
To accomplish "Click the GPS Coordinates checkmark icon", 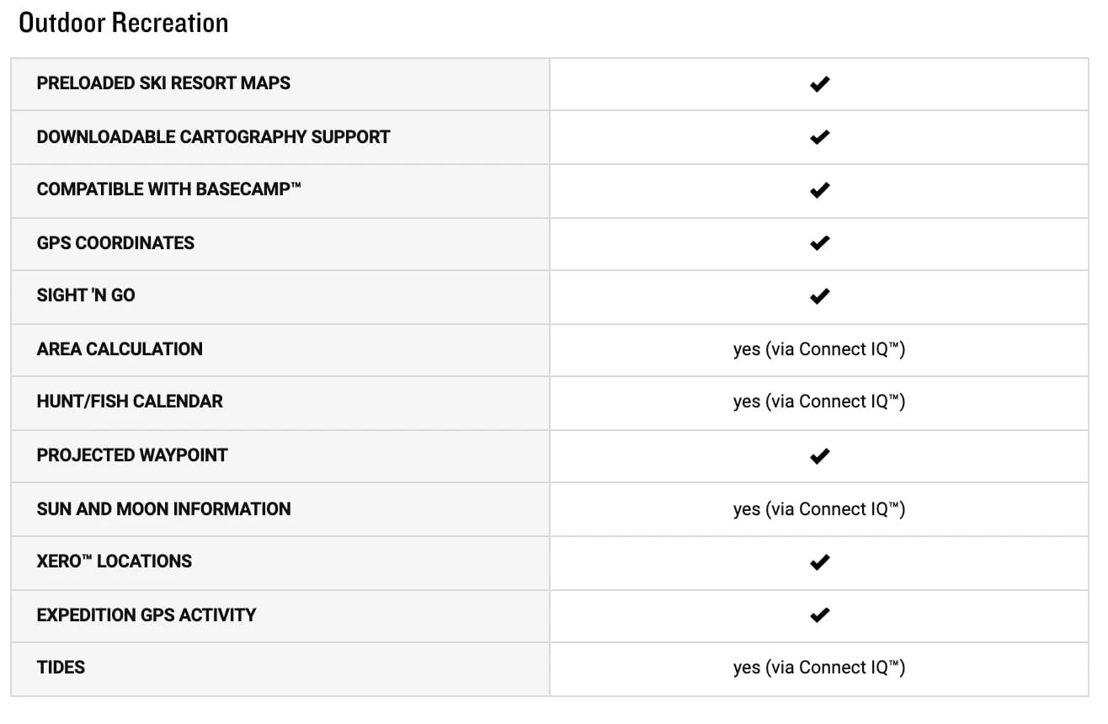I will (819, 243).
